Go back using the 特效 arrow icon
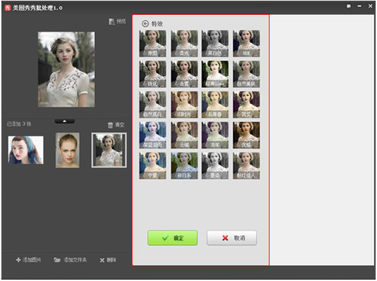Screen dimensions: 377x281 pyautogui.click(x=146, y=23)
